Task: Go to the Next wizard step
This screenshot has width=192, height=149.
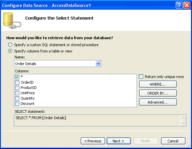Action: click(x=119, y=141)
